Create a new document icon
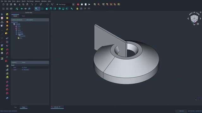Viewport: 202px width, 113px height. 3,4
